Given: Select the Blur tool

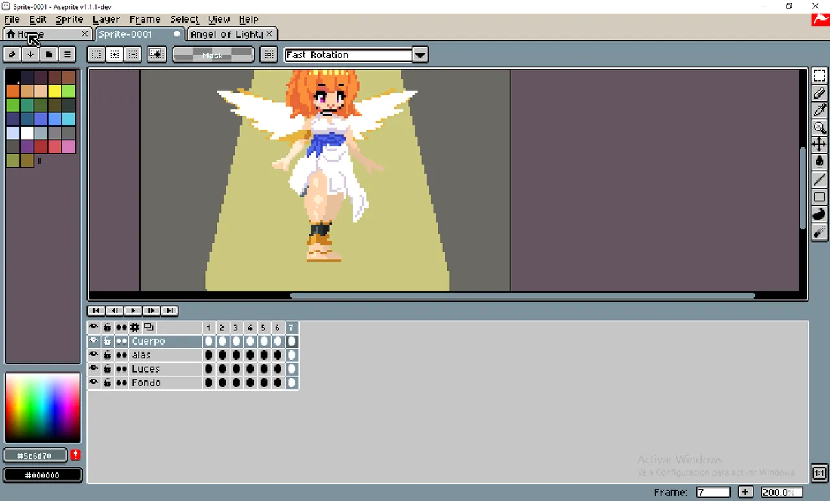Looking at the screenshot, I should pyautogui.click(x=820, y=232).
